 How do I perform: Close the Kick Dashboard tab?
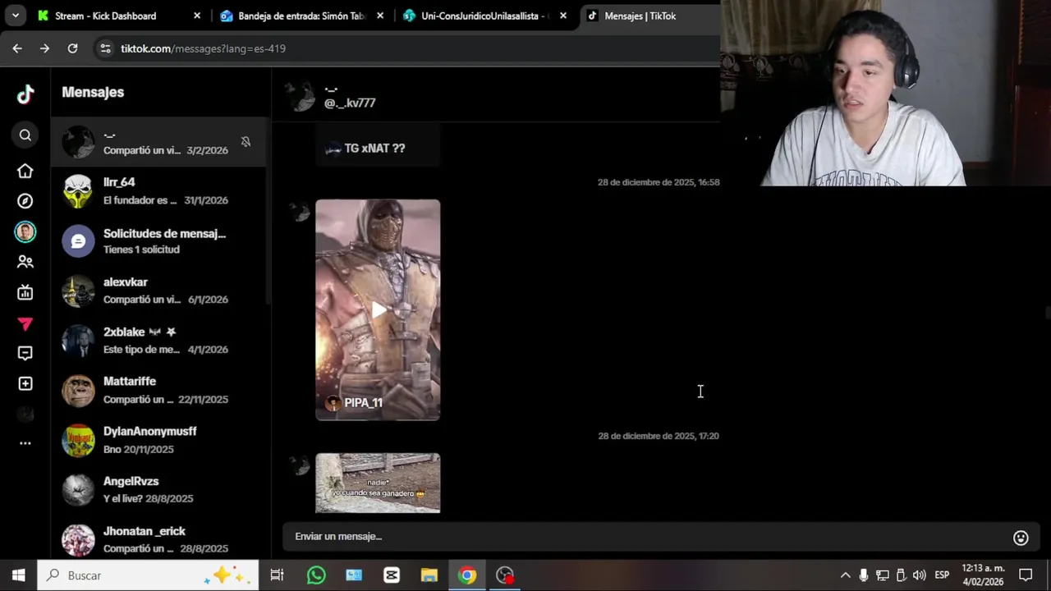point(197,16)
